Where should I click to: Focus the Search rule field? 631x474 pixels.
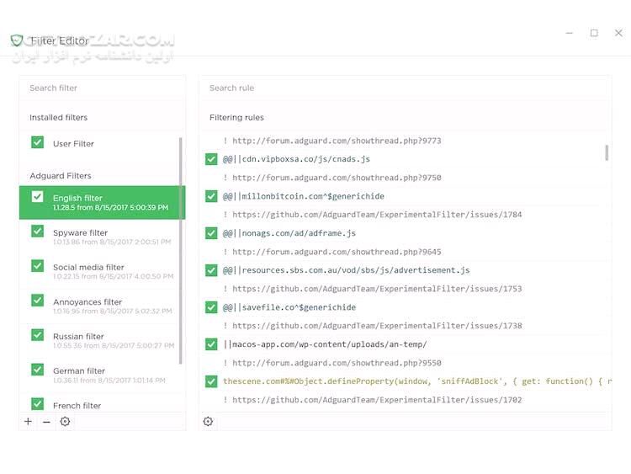[404, 88]
